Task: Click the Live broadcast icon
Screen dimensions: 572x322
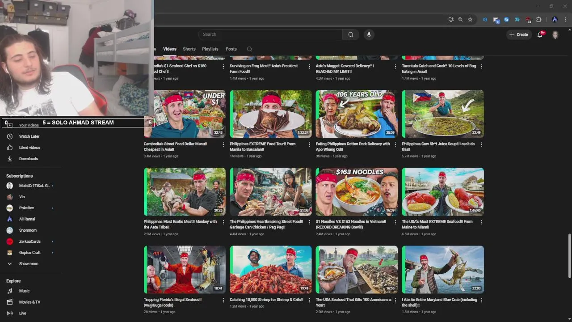Action: tap(10, 314)
